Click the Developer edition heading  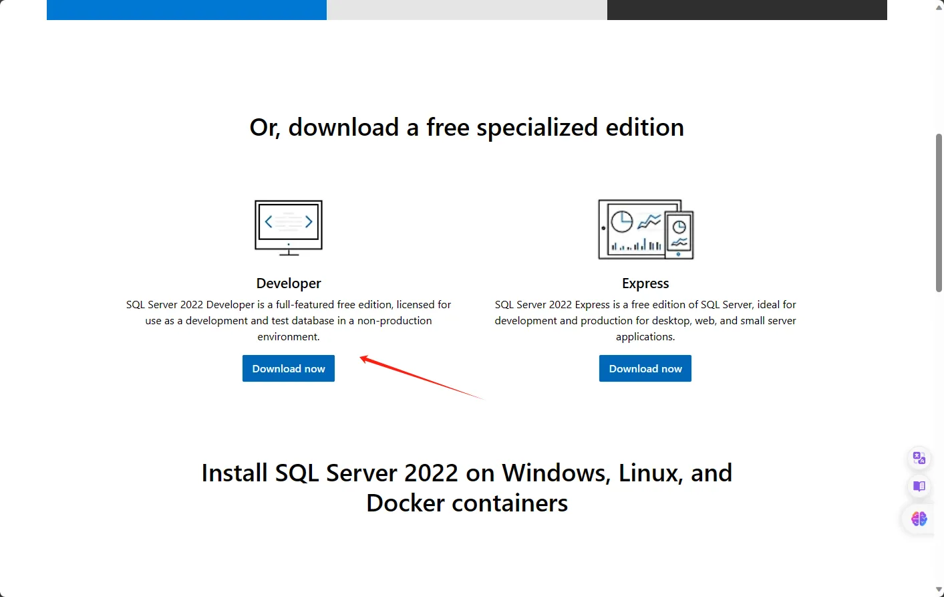pos(289,283)
